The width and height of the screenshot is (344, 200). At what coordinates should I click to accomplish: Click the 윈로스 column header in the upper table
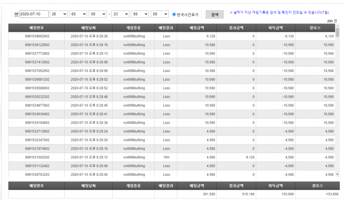point(315,28)
